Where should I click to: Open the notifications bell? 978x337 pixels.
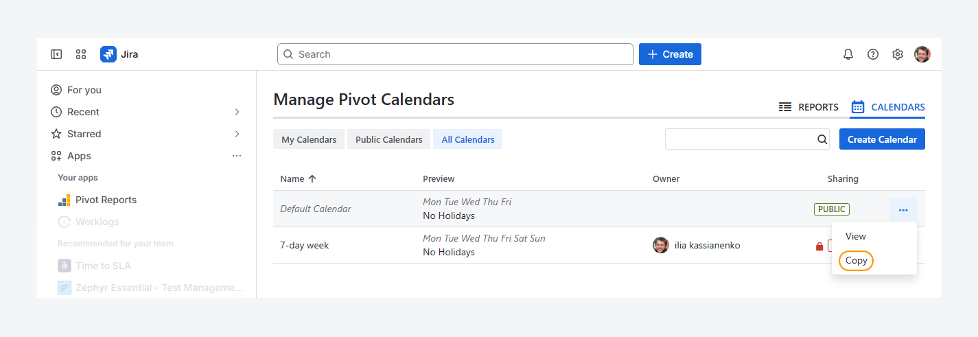click(x=848, y=54)
